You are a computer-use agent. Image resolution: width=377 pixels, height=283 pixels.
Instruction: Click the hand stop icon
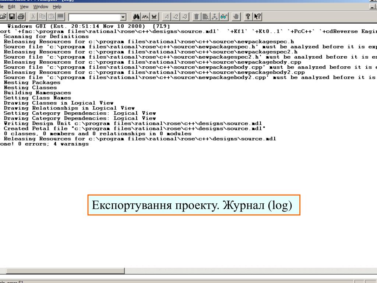(236, 17)
